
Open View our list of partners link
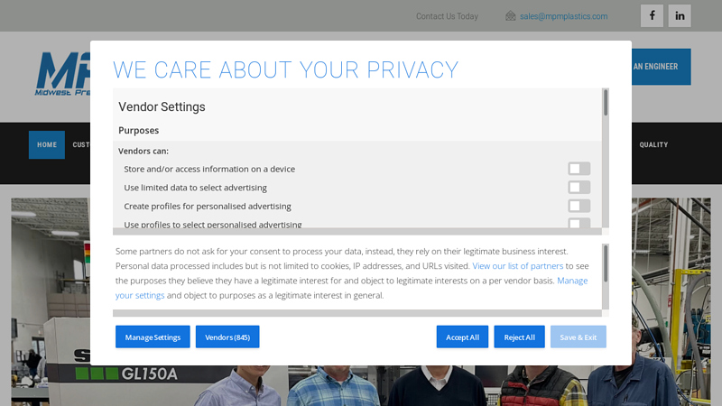(x=517, y=265)
